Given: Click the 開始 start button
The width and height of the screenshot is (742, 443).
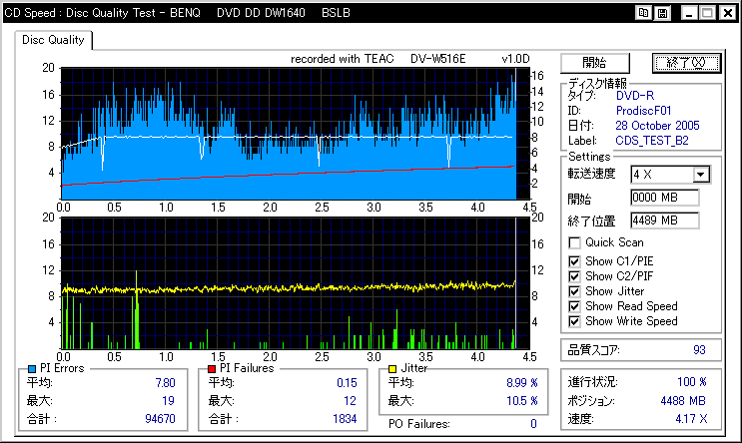Looking at the screenshot, I should click(x=595, y=63).
